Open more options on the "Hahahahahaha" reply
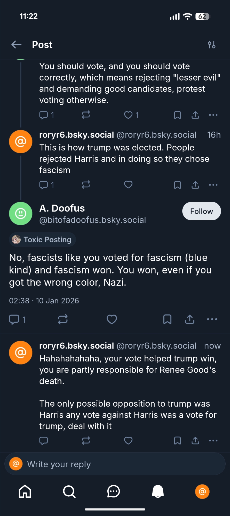Screen dimensions: 230x516 [x=213, y=441]
